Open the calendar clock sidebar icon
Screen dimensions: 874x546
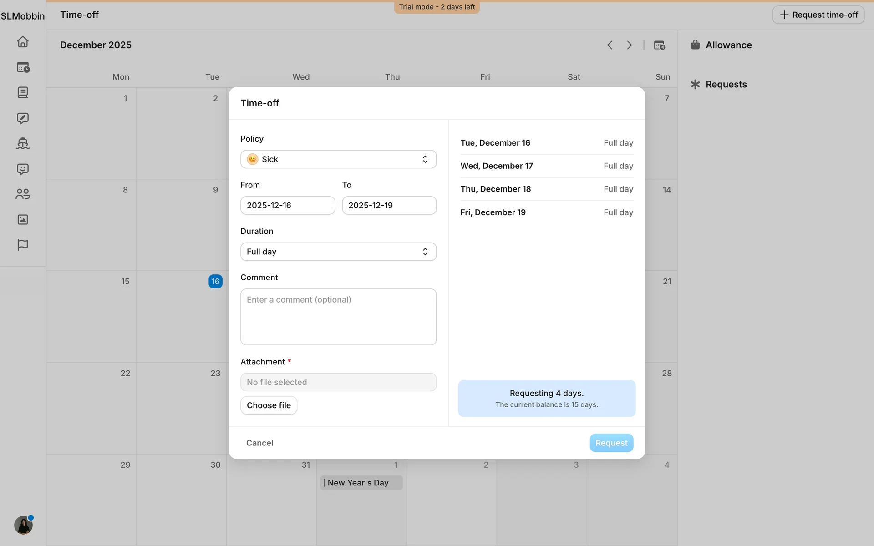23,67
